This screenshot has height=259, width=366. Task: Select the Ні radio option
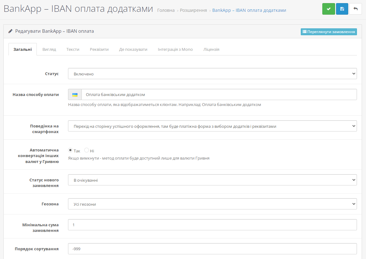tap(87, 150)
